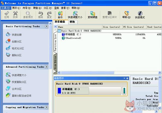The height and width of the screenshot is (113, 162).
Task: Open the 查看(V) menu
Action: [x=65, y=8]
